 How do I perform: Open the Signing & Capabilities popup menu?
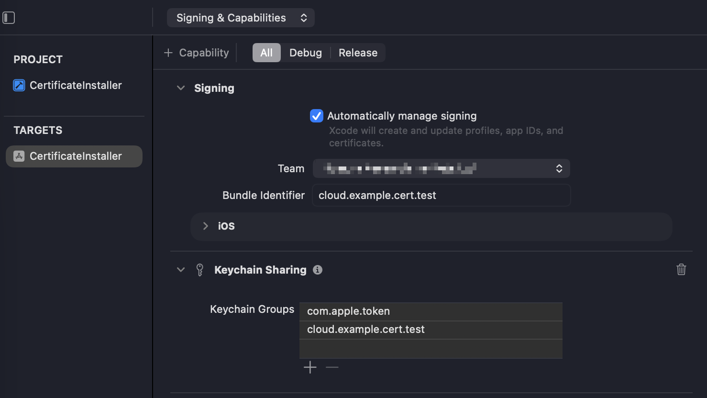241,18
